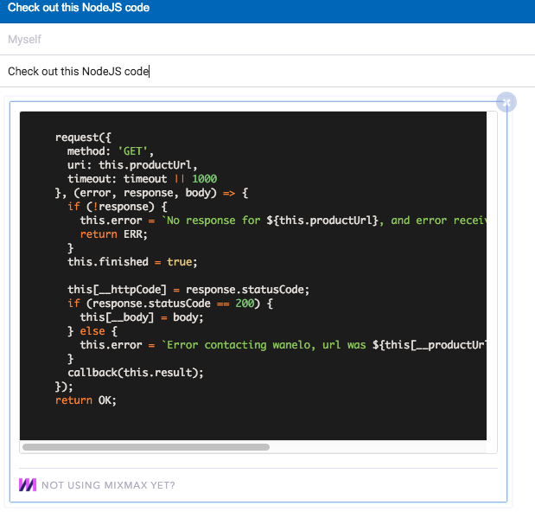
Task: Click the empty scrollbar track right of thumb
Action: pyautogui.click(x=380, y=447)
